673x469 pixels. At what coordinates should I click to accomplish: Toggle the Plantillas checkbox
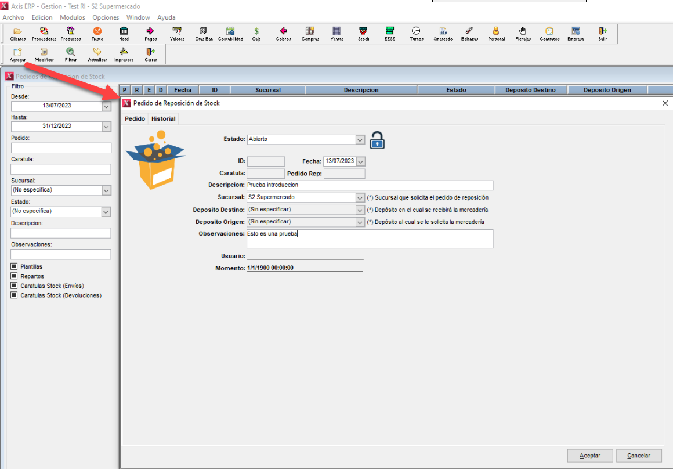[15, 266]
